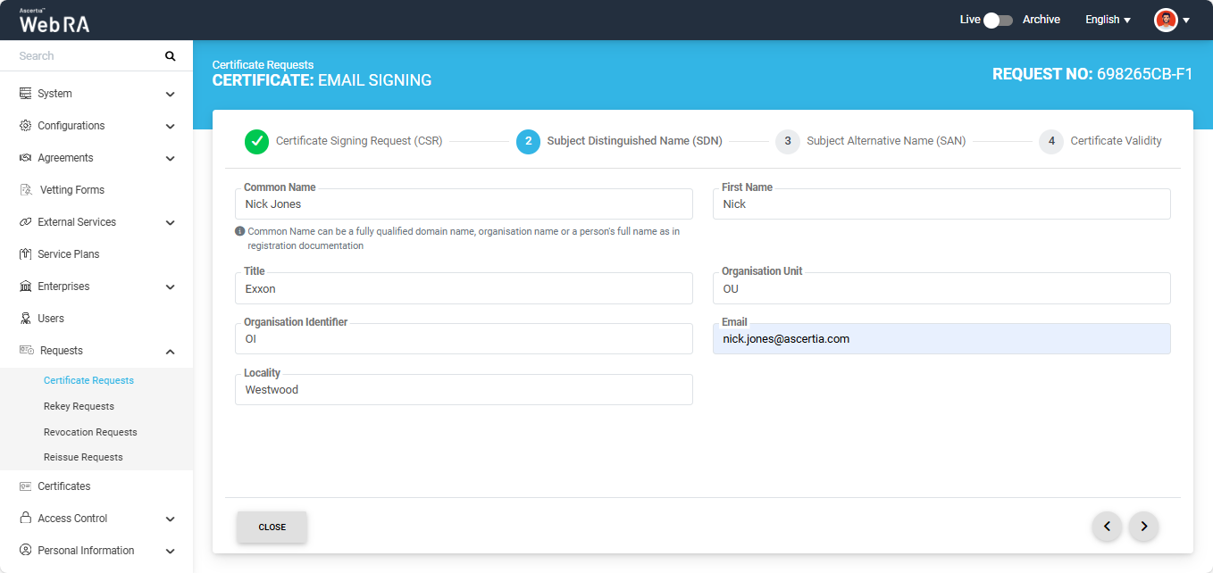Click the user avatar in top bar
The image size is (1213, 573).
[1166, 20]
